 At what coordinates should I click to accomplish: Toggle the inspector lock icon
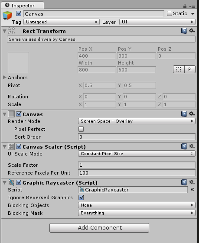coord(185,6)
